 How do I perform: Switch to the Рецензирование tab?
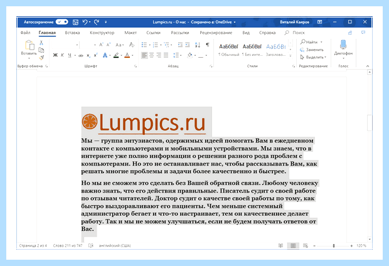[216, 33]
